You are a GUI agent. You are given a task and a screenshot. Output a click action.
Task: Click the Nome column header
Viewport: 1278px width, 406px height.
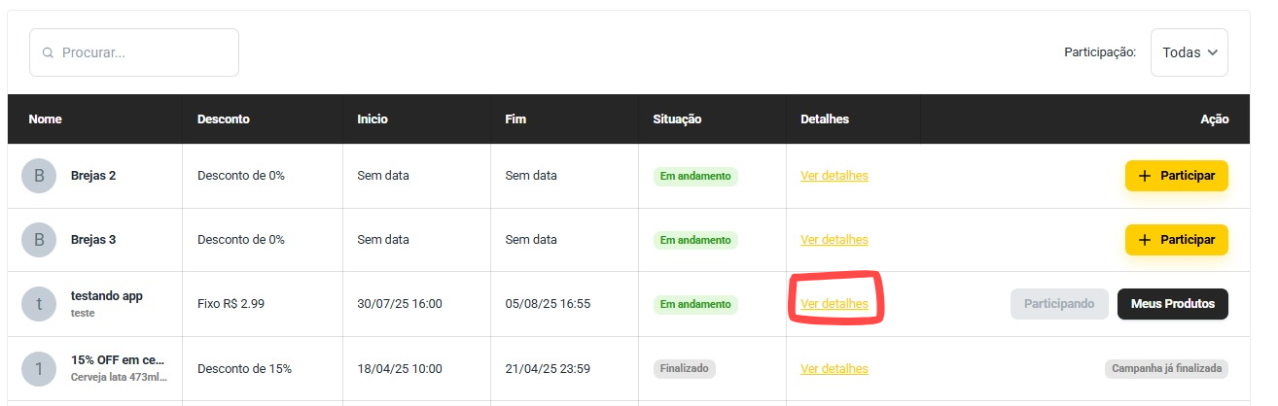[46, 119]
